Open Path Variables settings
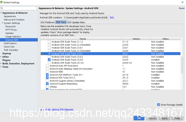This screenshot has height=122, width=186. tap(11, 50)
